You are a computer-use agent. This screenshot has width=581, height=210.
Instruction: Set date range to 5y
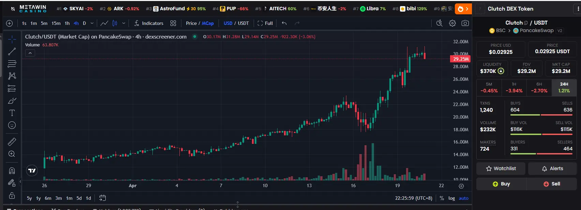point(29,198)
